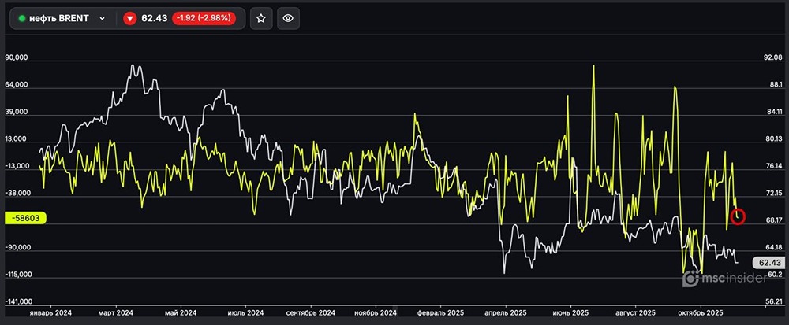Click the март 2024 date label
This screenshot has height=325, width=789.
[116, 312]
